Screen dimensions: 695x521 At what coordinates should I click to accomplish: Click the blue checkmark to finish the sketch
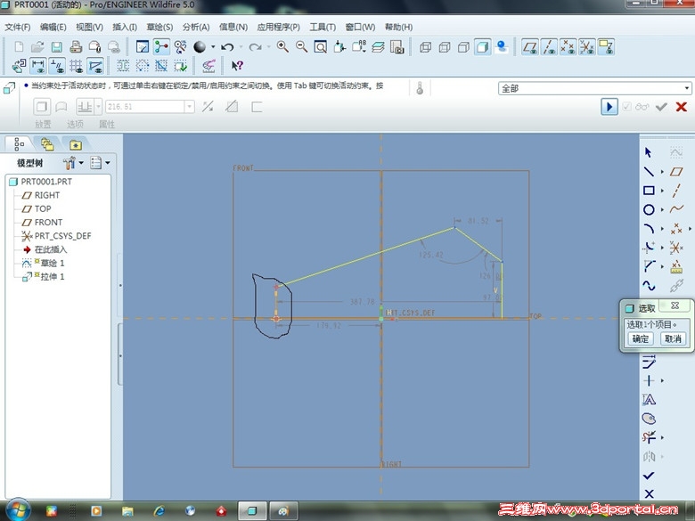649,476
